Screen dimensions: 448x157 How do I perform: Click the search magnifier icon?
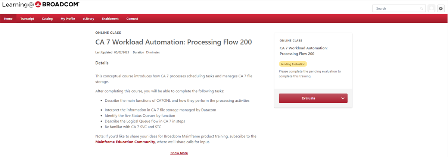(x=421, y=9)
